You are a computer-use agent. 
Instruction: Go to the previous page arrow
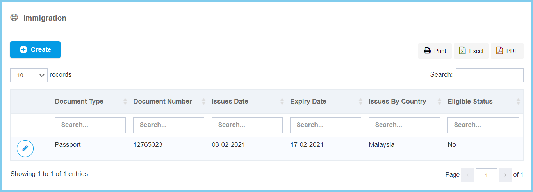pos(467,175)
